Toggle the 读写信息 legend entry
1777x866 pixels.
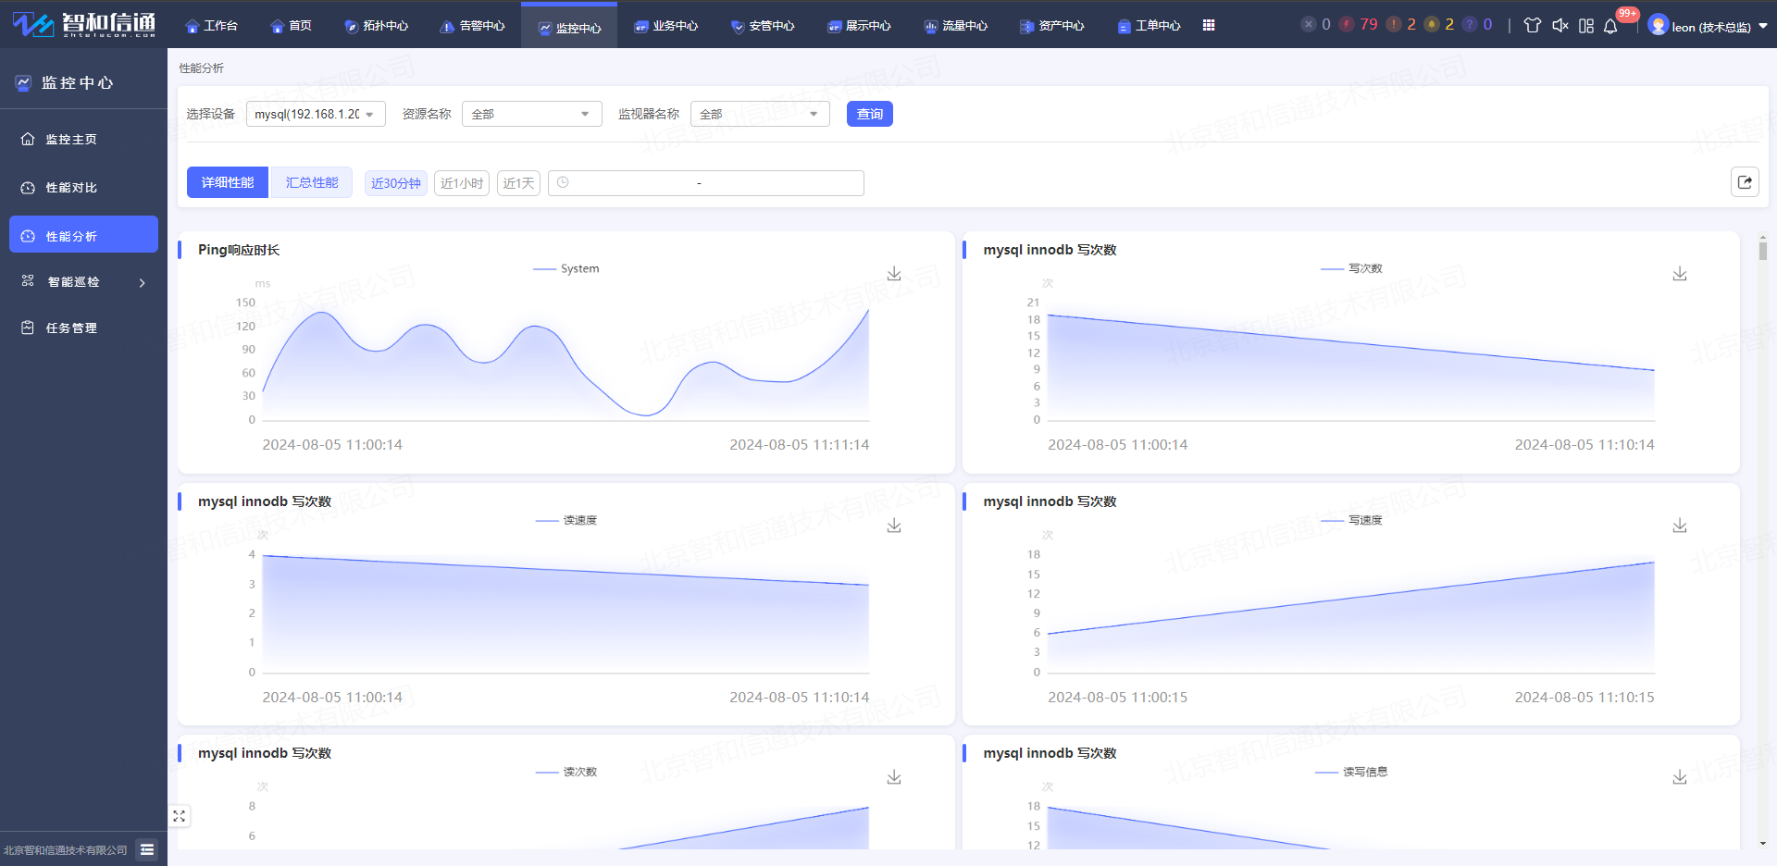[x=1351, y=772]
